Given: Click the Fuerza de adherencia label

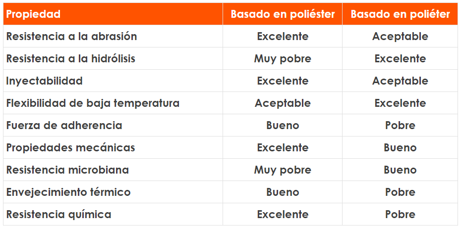Looking at the screenshot, I should (64, 126).
